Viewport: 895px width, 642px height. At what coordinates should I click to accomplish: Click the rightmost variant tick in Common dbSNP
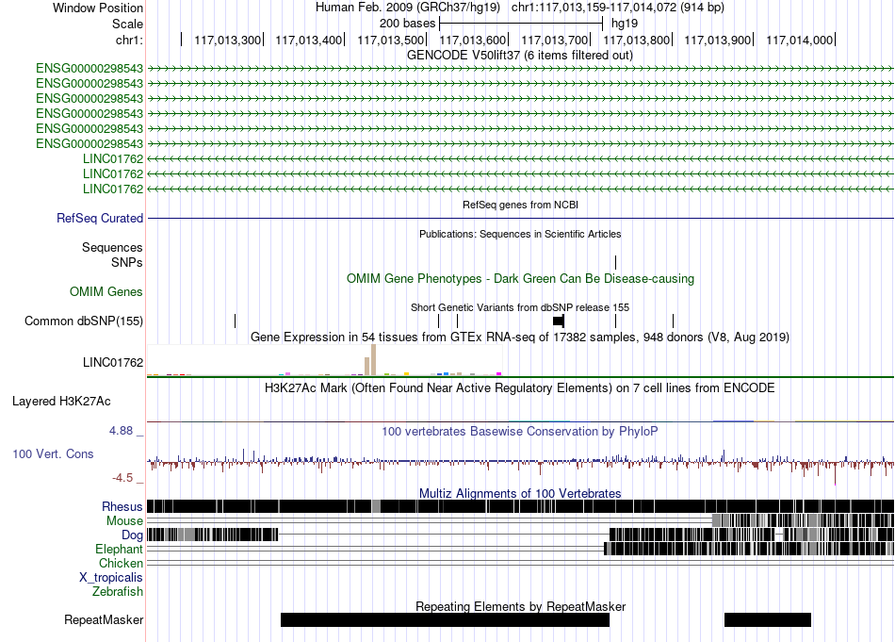click(x=673, y=321)
